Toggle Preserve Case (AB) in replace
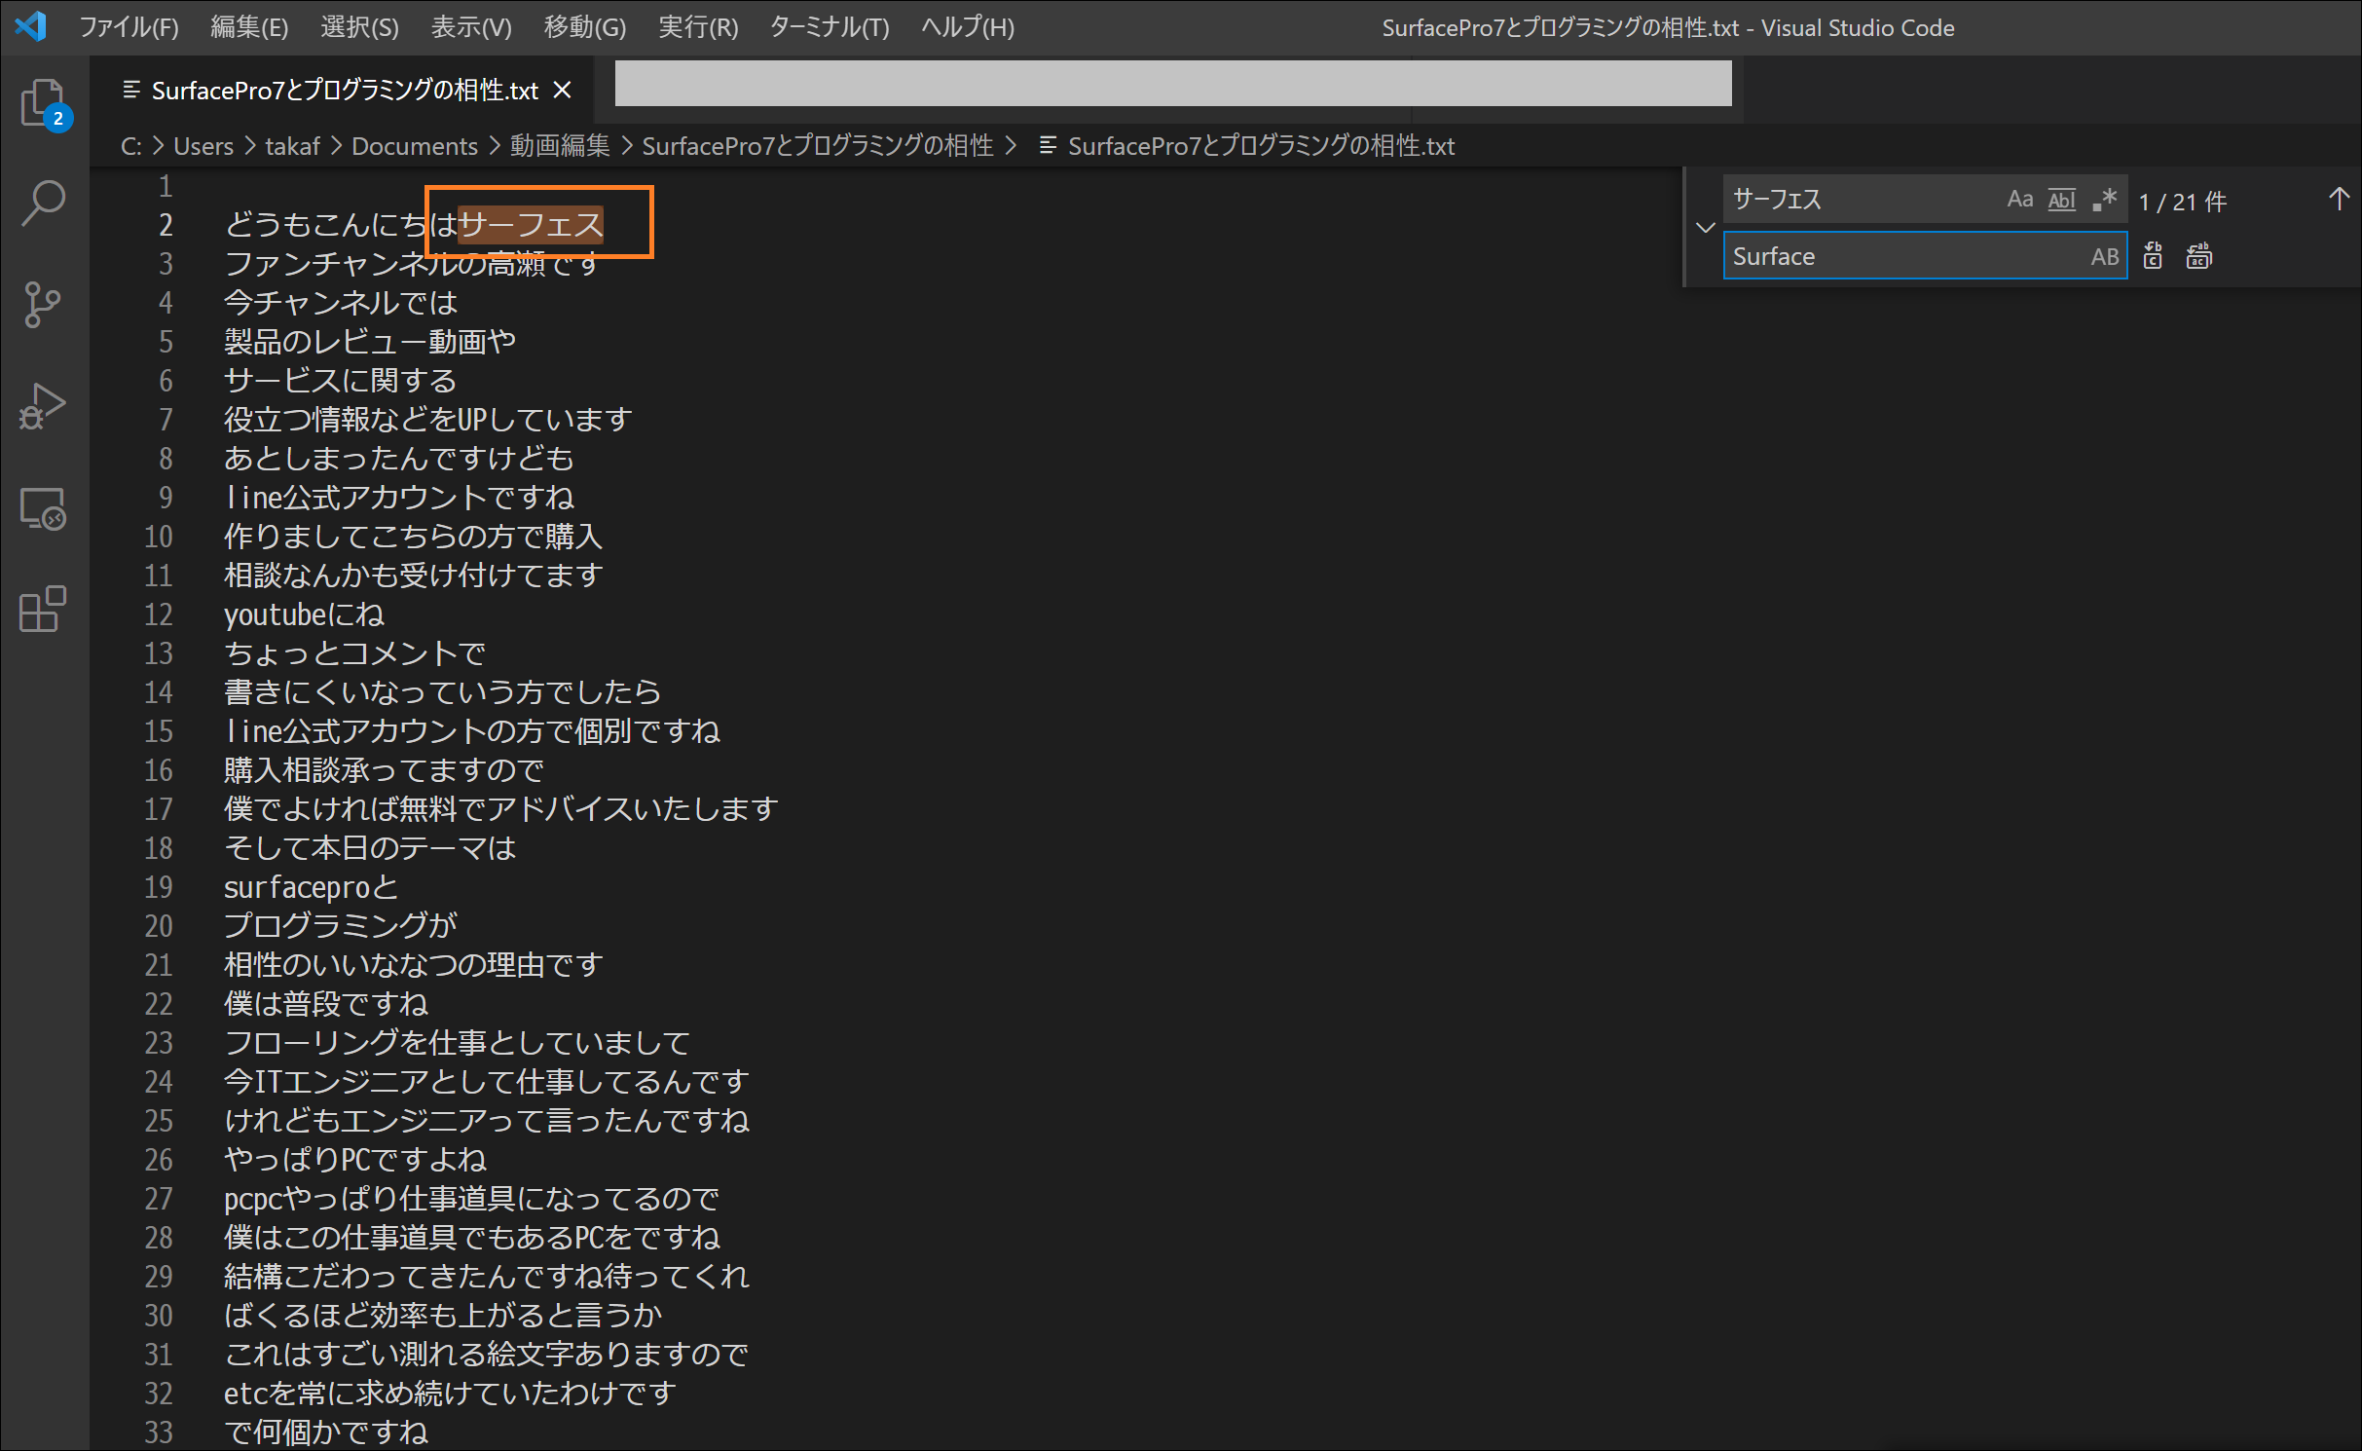2362x1451 pixels. tap(2105, 256)
